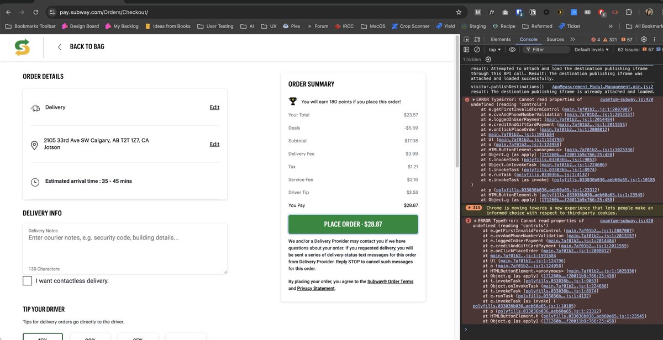Click the address bar URL
This screenshot has width=663, height=340.
[104, 12]
